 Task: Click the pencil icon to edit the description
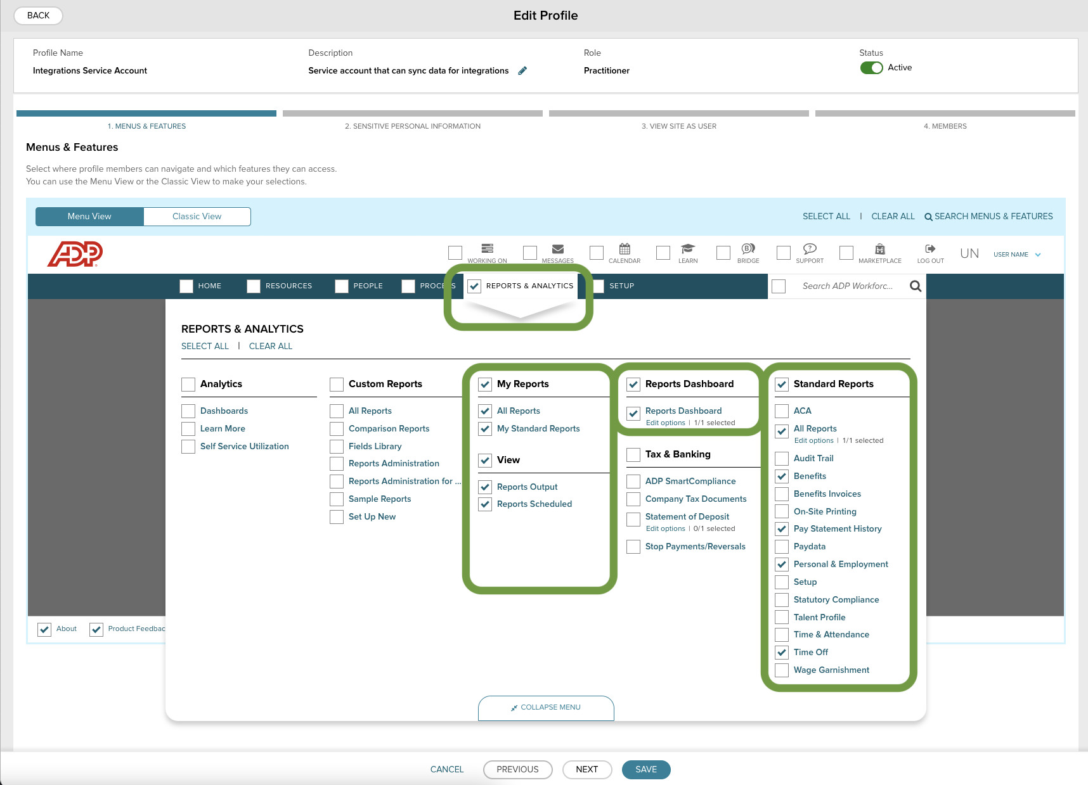[x=522, y=70]
